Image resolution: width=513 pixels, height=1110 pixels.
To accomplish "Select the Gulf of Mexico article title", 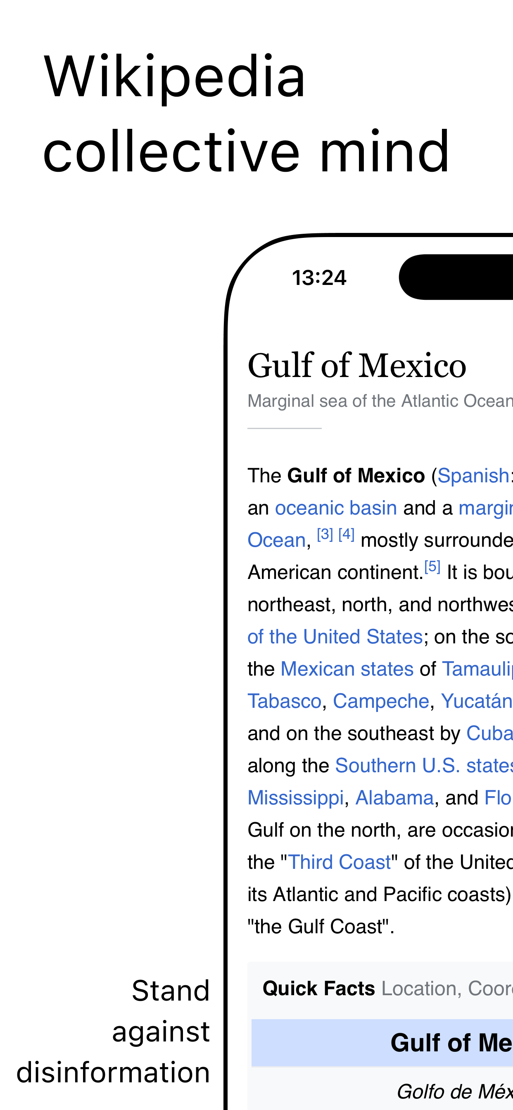I will click(x=357, y=366).
